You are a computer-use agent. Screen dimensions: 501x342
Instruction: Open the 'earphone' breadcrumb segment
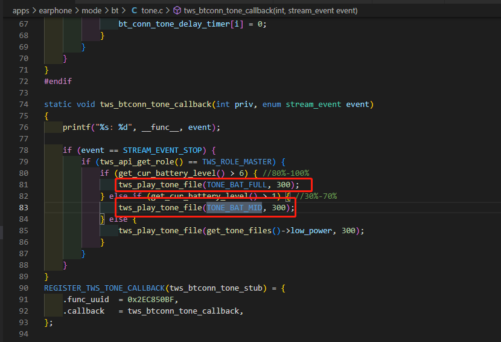click(x=56, y=11)
